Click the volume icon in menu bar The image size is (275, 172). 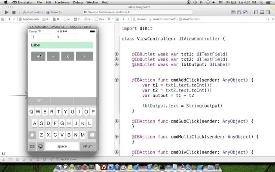click(x=214, y=2)
